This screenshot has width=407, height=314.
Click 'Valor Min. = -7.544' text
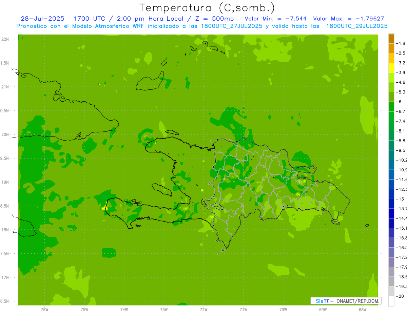[276, 19]
